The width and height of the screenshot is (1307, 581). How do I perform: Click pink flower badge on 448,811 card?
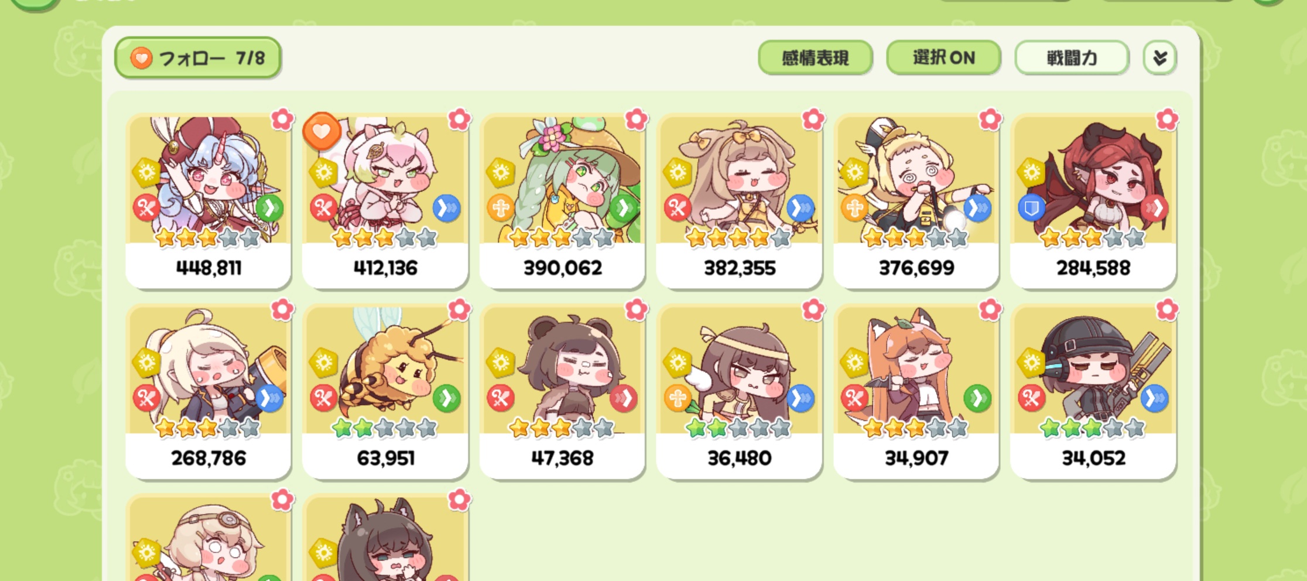pyautogui.click(x=282, y=119)
